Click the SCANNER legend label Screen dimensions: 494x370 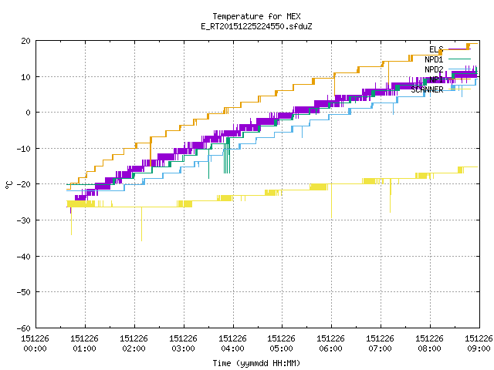(x=427, y=89)
